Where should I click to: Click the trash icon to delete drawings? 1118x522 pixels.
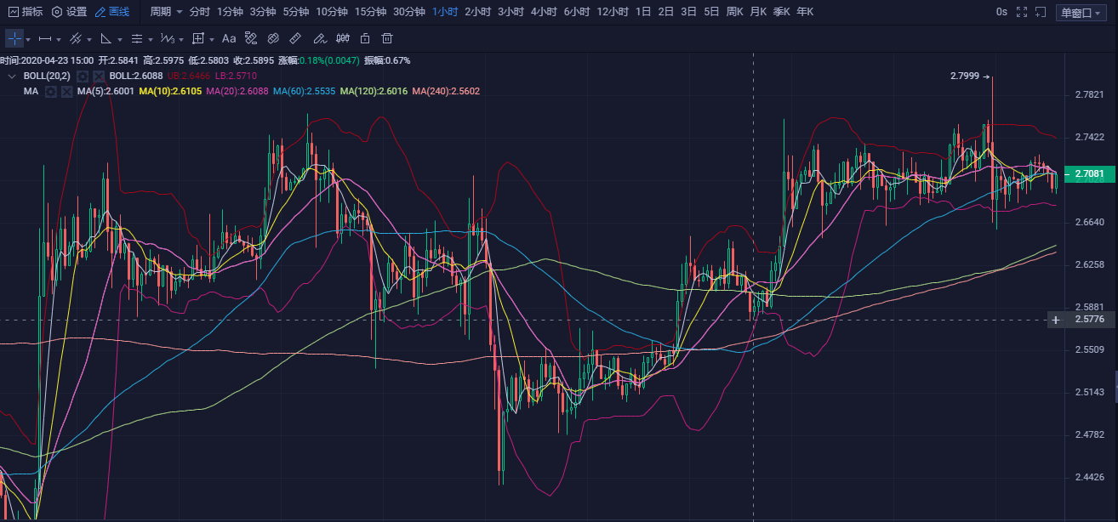click(x=387, y=39)
